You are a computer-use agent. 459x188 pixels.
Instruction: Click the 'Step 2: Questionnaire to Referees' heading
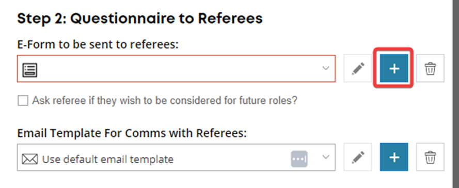pos(140,19)
